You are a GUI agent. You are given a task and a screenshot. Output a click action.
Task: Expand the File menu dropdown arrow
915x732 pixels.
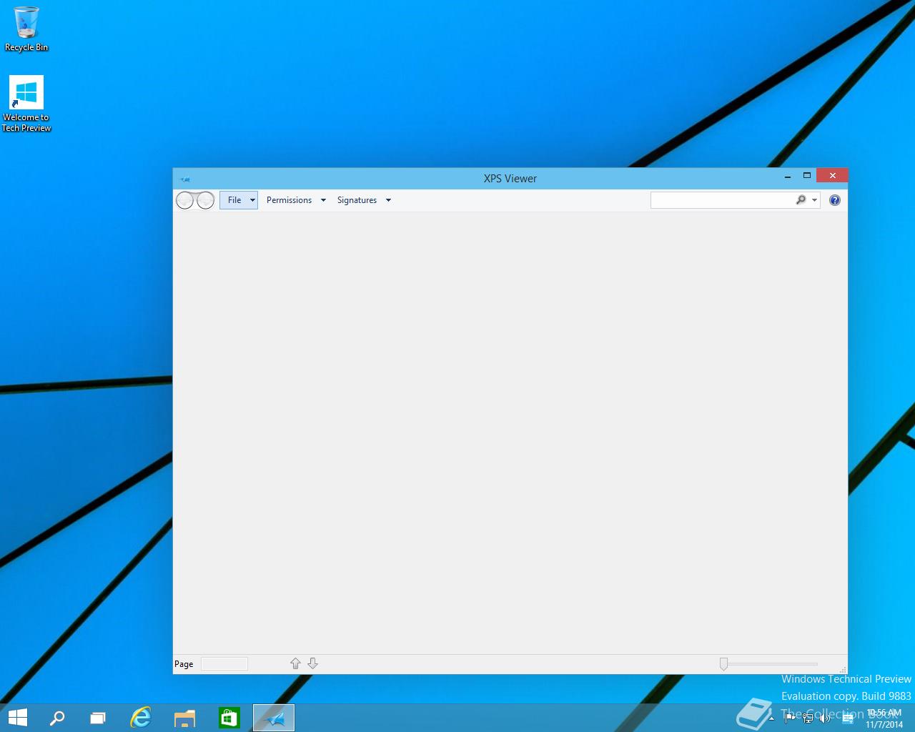252,200
